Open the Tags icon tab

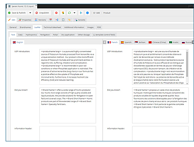coord(69,20)
